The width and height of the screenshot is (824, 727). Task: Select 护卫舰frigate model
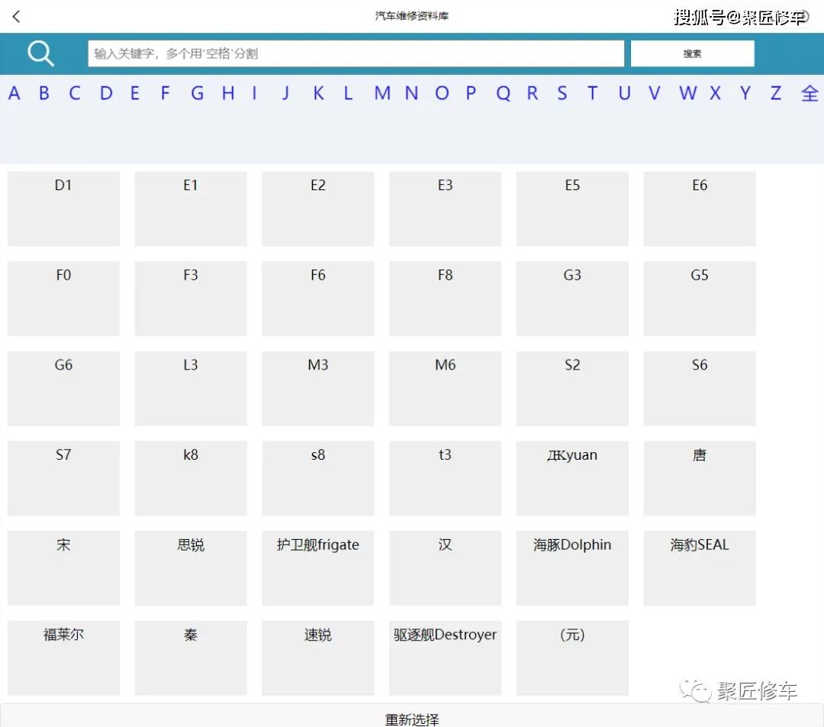click(x=318, y=568)
